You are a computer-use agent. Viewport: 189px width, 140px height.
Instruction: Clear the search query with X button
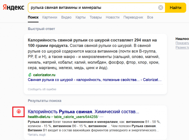click(161, 8)
